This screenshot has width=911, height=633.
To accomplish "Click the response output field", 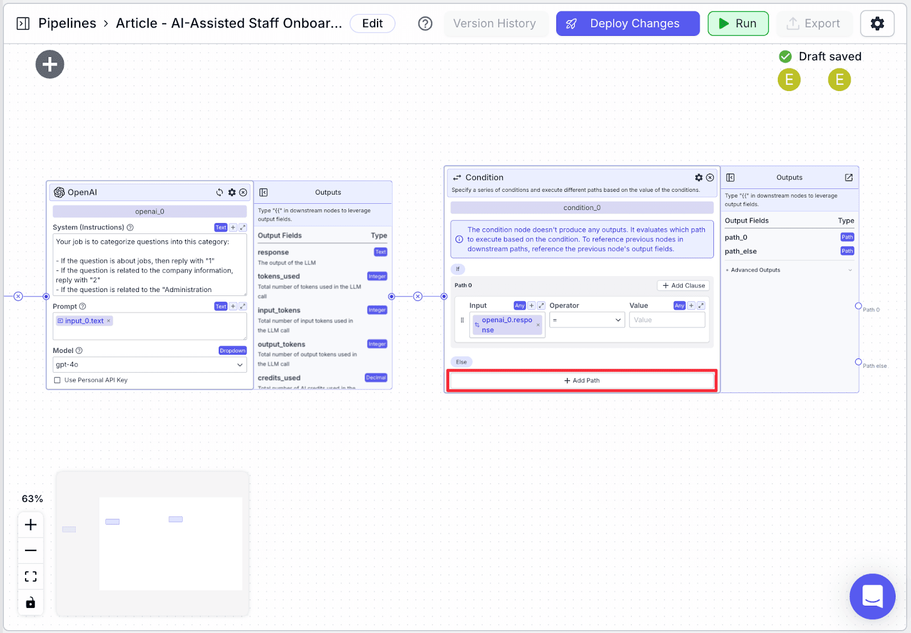I will tap(322, 257).
